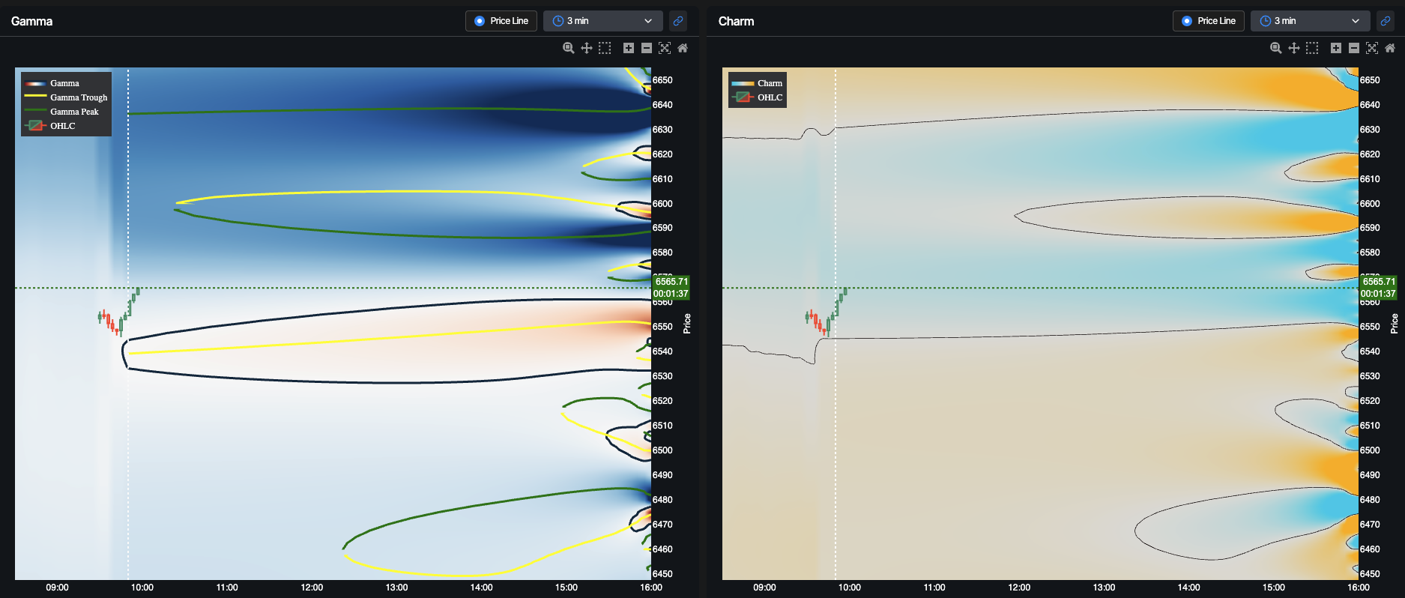Zoom in on the Gamma chart
Screen dimensions: 1405x598
pos(629,48)
